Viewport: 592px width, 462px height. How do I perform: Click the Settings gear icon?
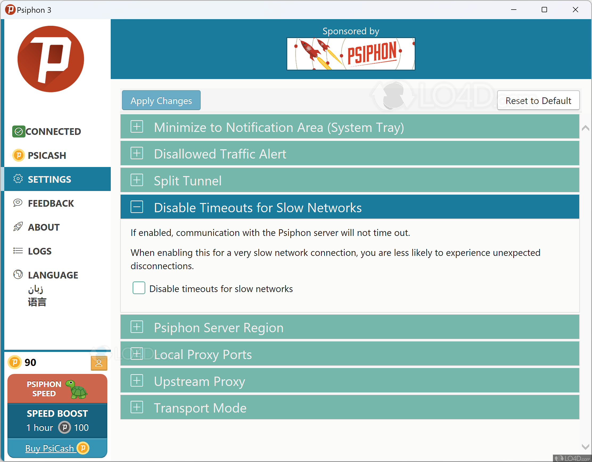point(18,179)
